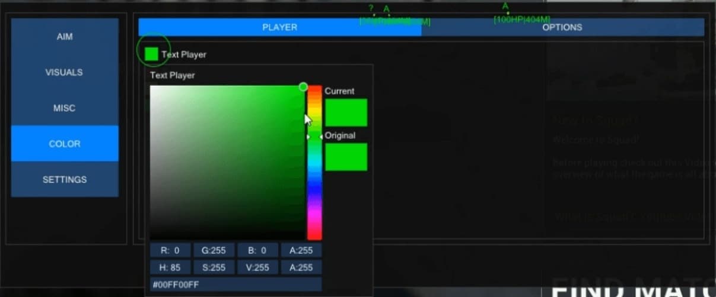716x297 pixels.
Task: Click the circular picker handle on gradient
Action: click(303, 87)
